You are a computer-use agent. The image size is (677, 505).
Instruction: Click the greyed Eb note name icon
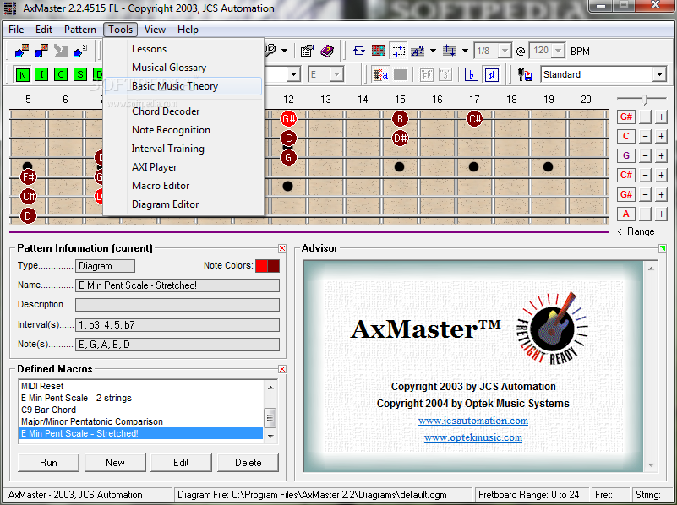pyautogui.click(x=426, y=75)
